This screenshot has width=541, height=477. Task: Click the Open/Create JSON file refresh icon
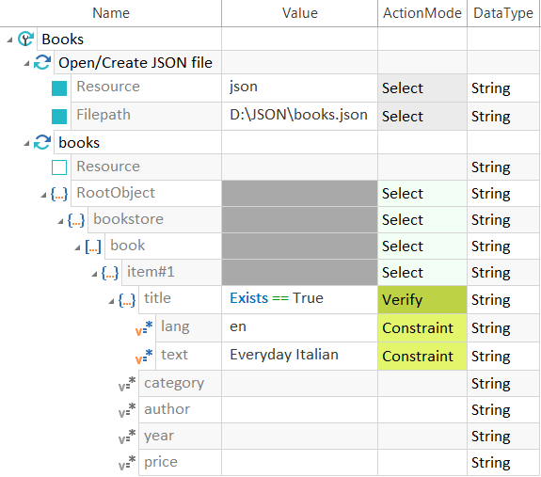coord(42,62)
